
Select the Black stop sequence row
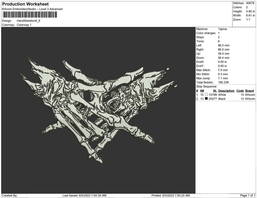click(222, 99)
